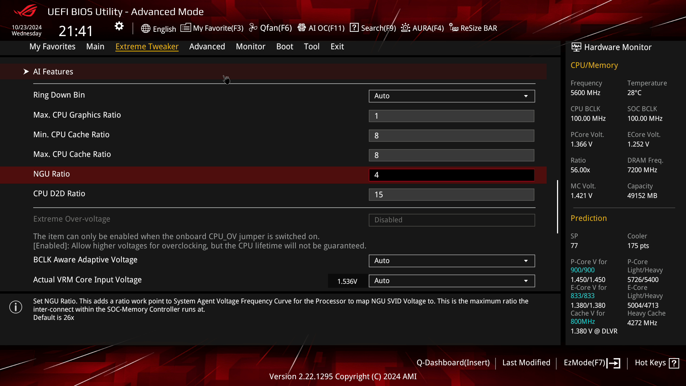Click the CPU D2D Ratio input field

452,195
